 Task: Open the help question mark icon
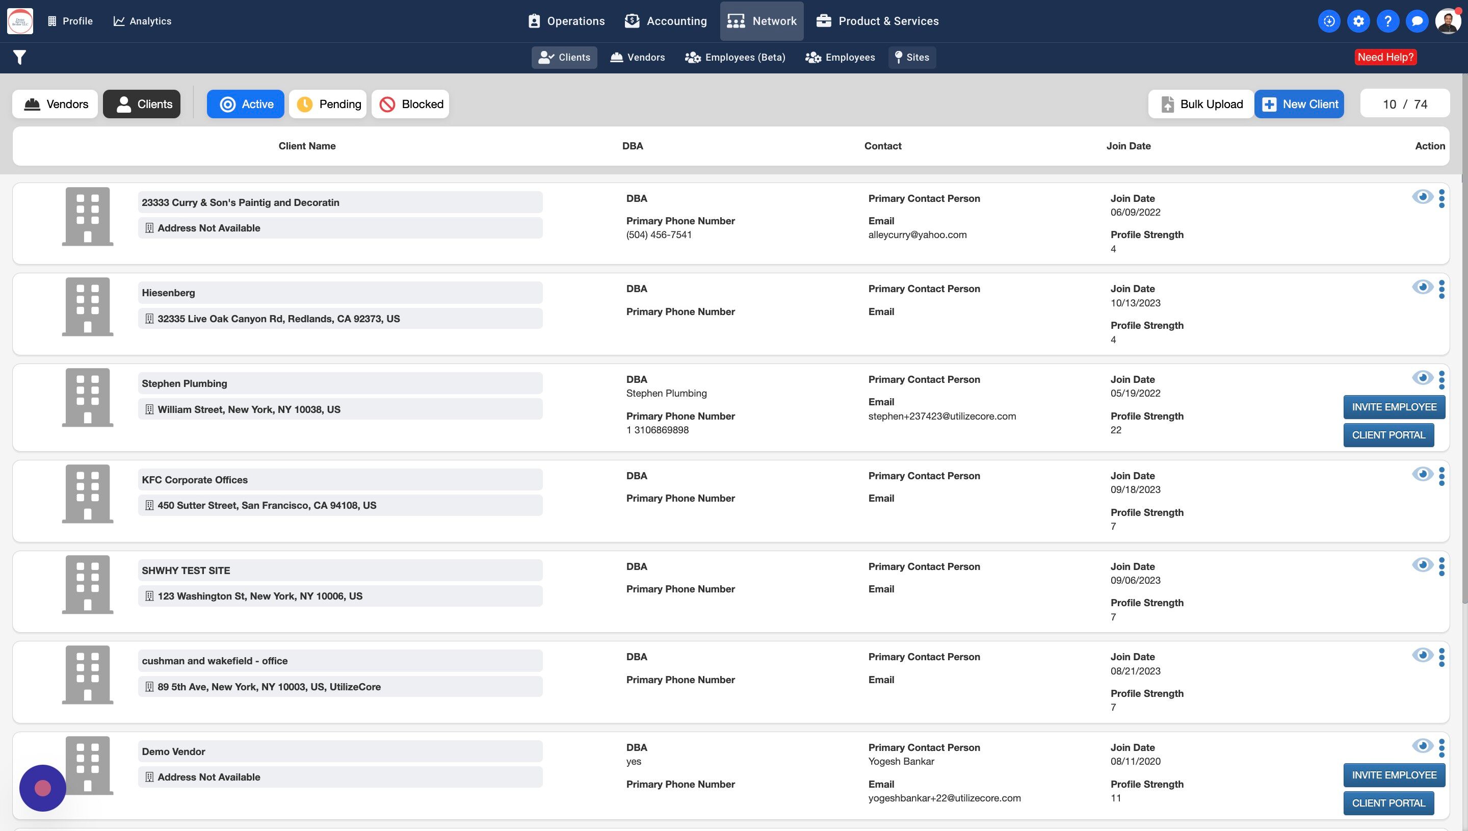1387,21
